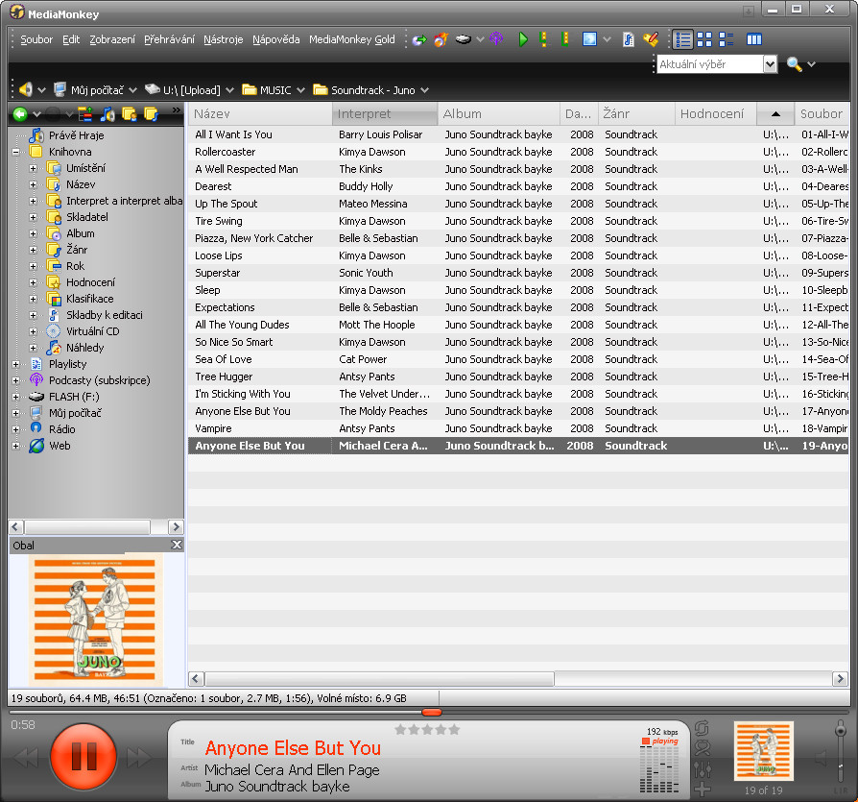Open the Nástroje menu
Viewport: 858px width, 802px height.
[224, 39]
